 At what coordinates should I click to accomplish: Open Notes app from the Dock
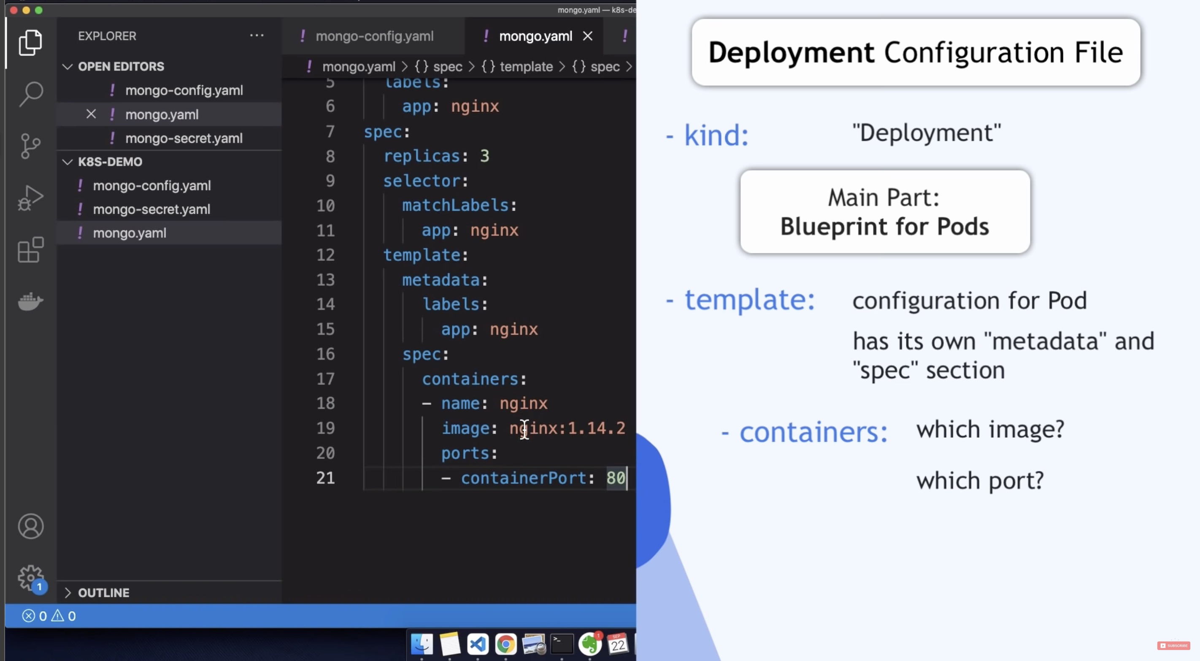click(x=449, y=644)
